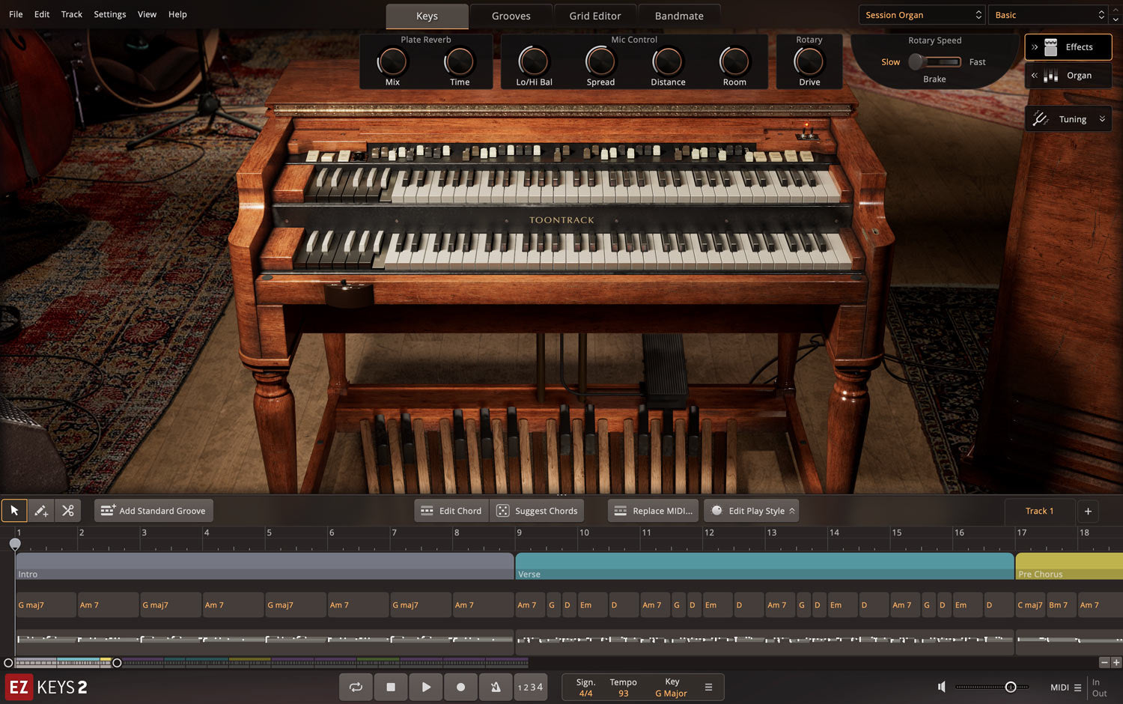
Task: Select the Pre Chorus song section
Action: 1069,566
